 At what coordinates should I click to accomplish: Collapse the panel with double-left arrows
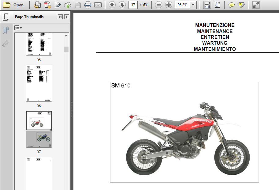click(x=60, y=17)
